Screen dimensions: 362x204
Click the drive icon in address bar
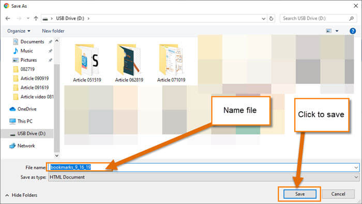click(x=45, y=19)
